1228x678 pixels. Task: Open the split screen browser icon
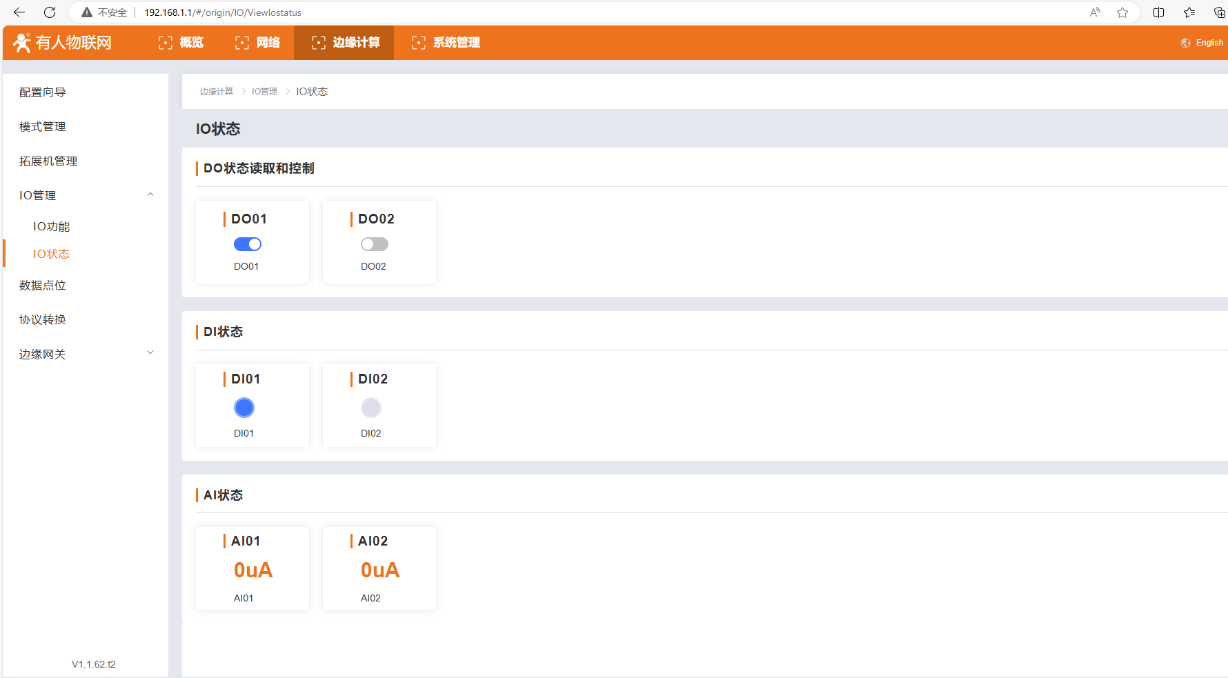(x=1159, y=12)
